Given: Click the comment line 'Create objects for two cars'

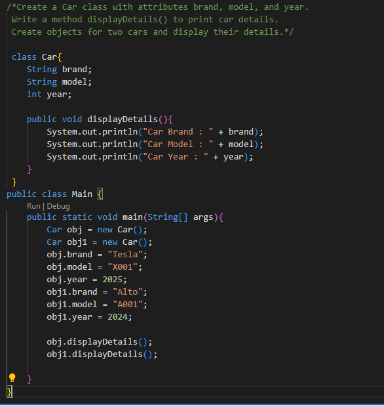Looking at the screenshot, I should tap(153, 32).
